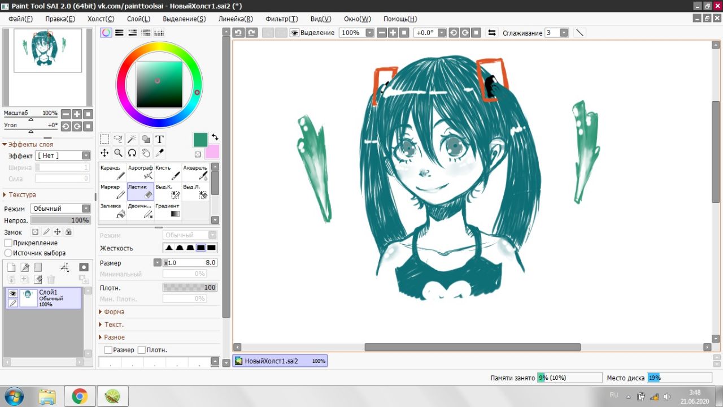This screenshot has height=407, width=723.
Task: Open the Фильтр menu
Action: 281,19
